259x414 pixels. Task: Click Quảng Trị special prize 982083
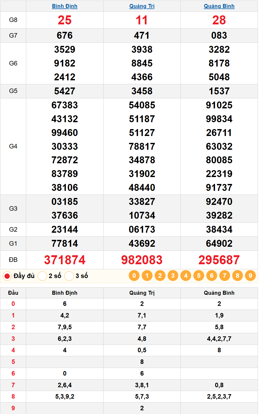pos(142,260)
